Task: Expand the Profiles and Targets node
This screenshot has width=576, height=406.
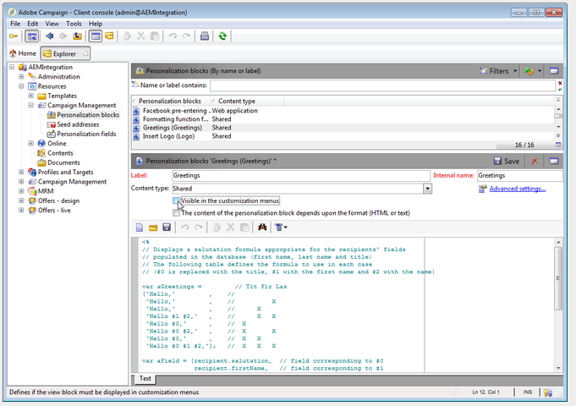Action: (22, 172)
